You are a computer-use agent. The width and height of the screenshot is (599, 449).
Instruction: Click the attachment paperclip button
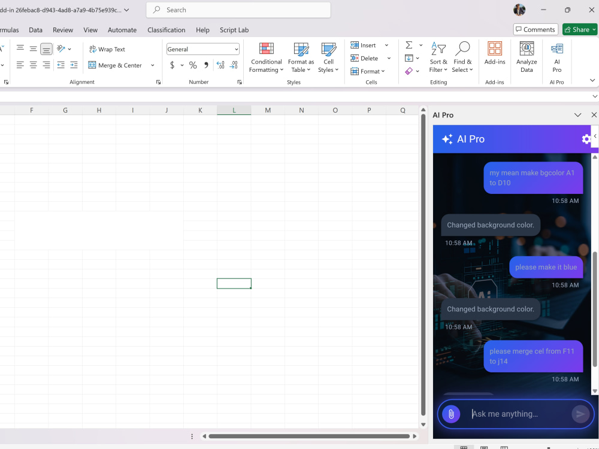click(451, 414)
